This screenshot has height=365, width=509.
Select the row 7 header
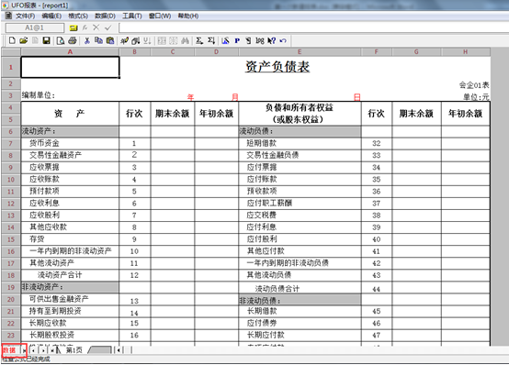11,144
